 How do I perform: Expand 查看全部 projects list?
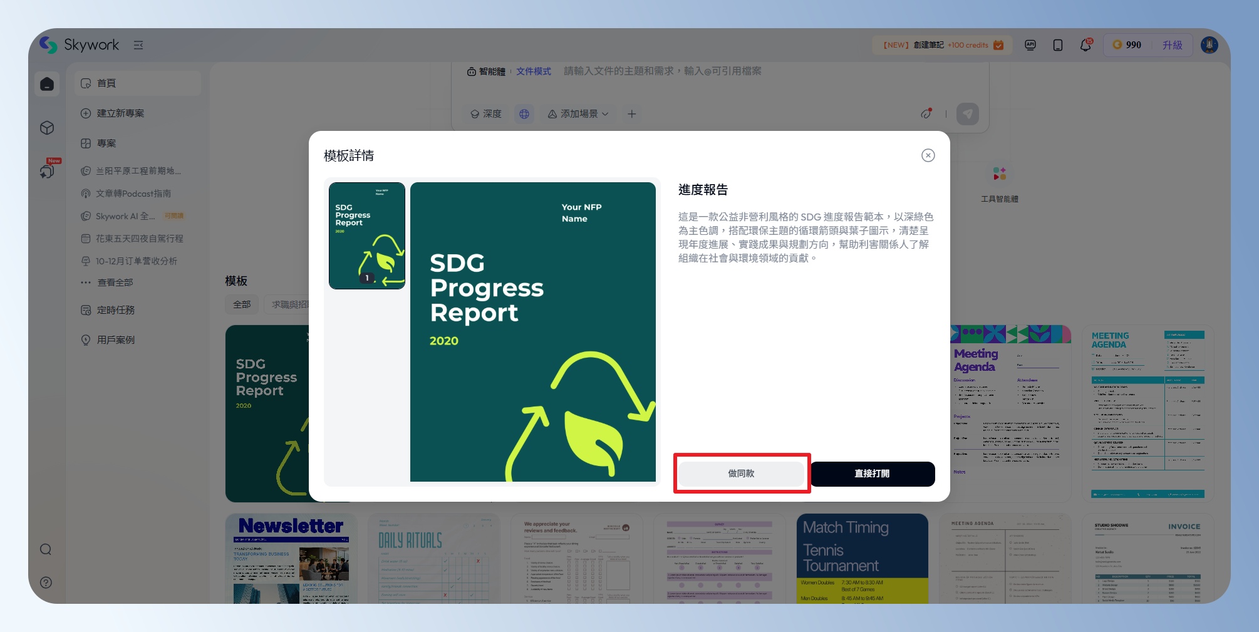[x=115, y=282]
